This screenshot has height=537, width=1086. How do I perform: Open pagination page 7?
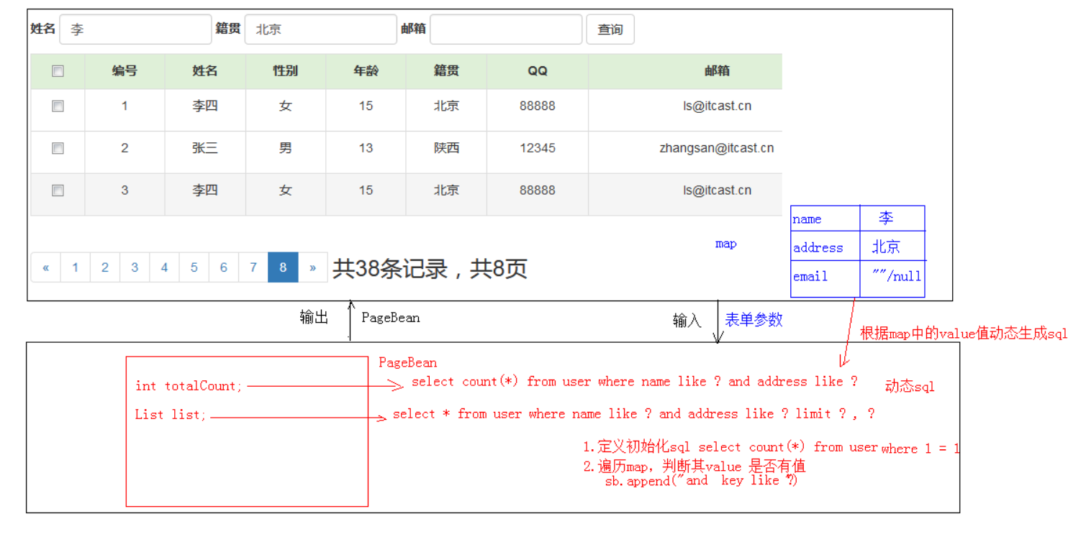253,267
